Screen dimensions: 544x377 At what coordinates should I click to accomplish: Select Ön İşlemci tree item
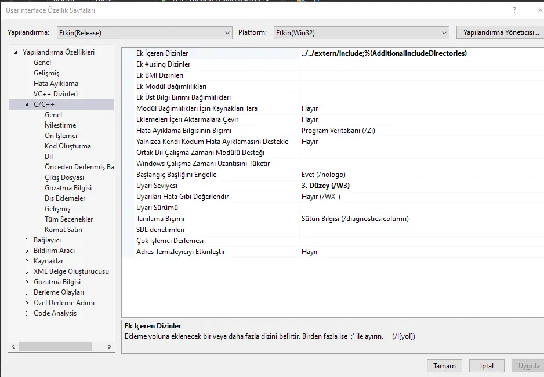coord(61,136)
